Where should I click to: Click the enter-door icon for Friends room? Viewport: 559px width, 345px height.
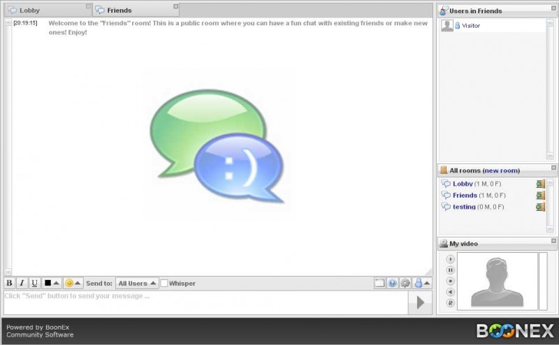click(x=540, y=196)
